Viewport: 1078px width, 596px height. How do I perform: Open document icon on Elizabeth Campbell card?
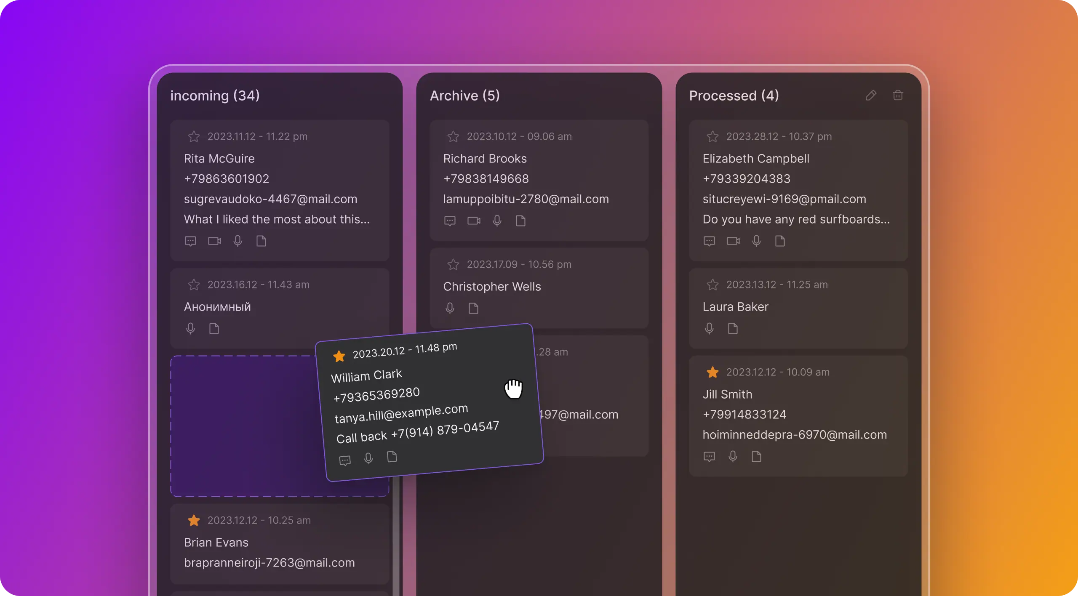(780, 241)
